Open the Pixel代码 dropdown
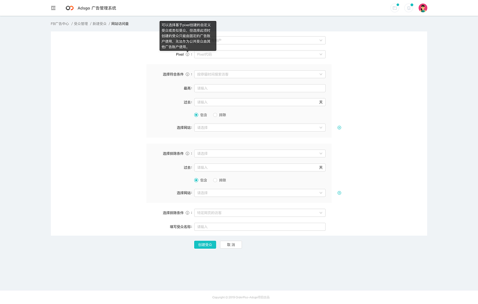This screenshot has height=304, width=478. click(x=260, y=54)
